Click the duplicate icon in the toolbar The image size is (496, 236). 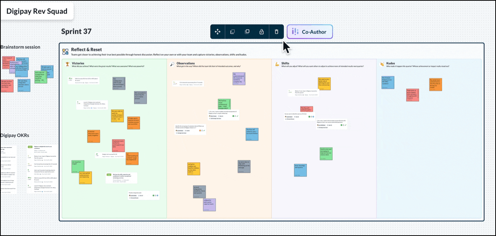coord(247,32)
